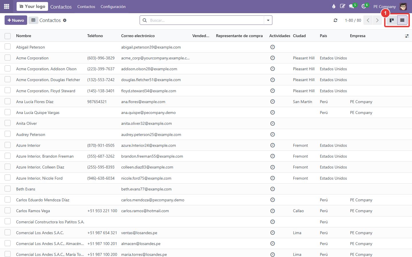Sort by the Ciudad column header
The width and height of the screenshot is (412, 257).
pos(299,36)
